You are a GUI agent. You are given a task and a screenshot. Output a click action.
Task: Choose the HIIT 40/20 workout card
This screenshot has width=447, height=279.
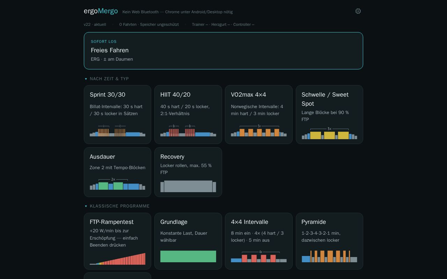188,114
